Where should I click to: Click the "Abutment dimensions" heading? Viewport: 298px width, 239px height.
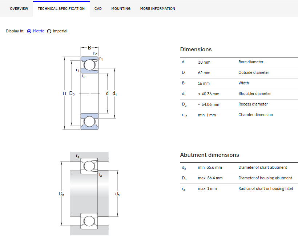tap(209, 155)
